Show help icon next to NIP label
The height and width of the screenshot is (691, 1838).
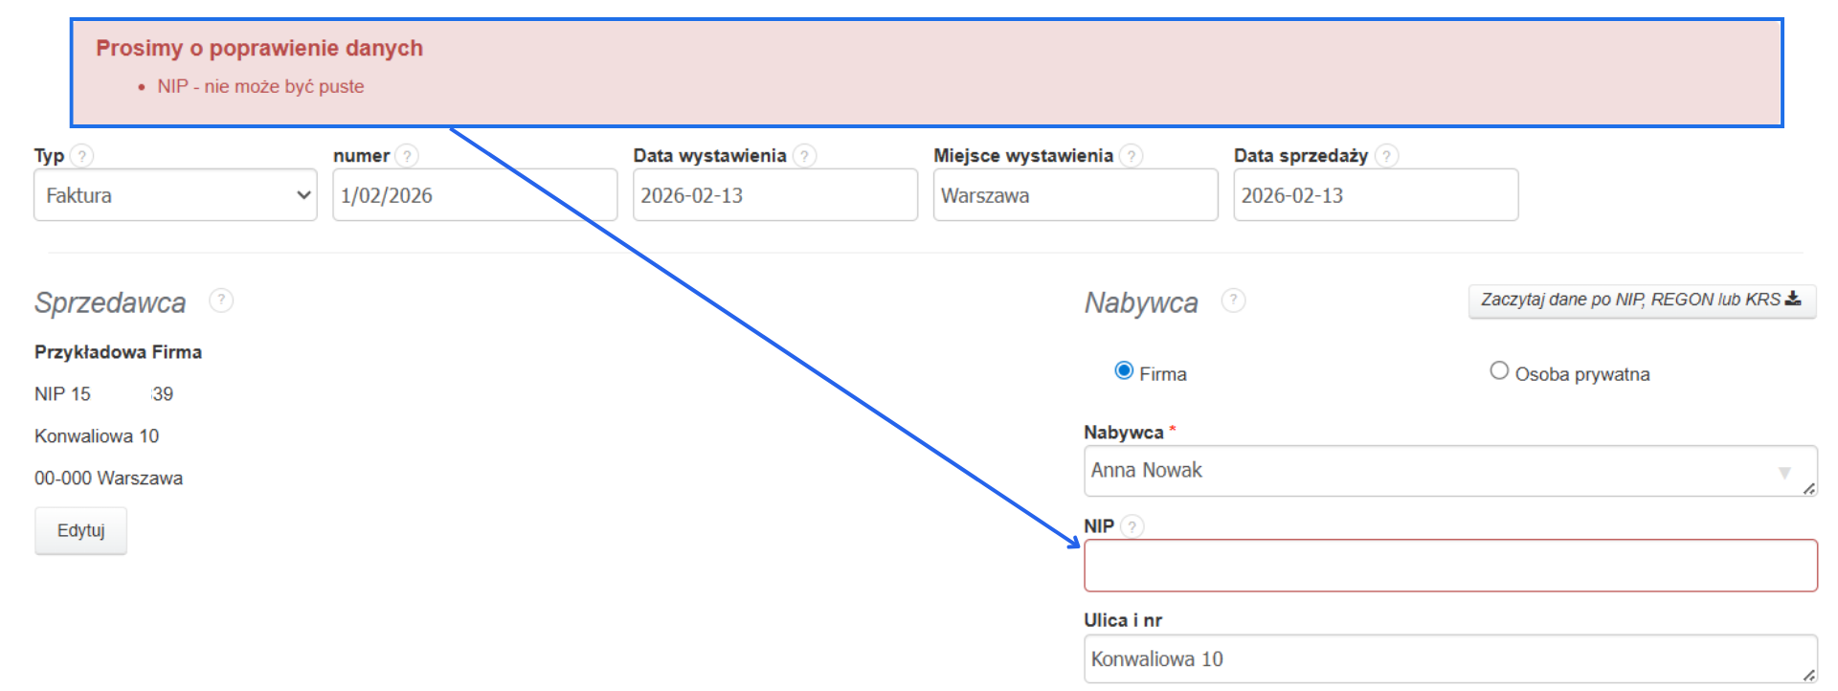[1132, 526]
